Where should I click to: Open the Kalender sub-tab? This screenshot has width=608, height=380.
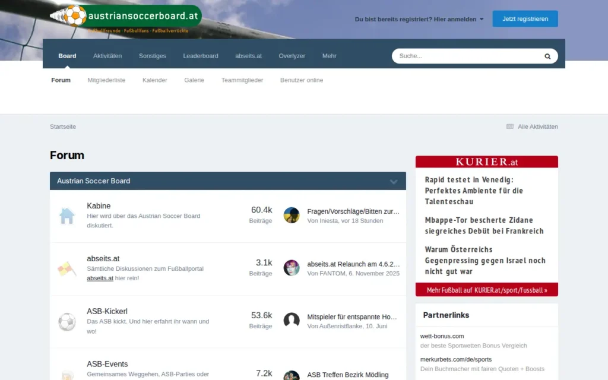point(155,80)
